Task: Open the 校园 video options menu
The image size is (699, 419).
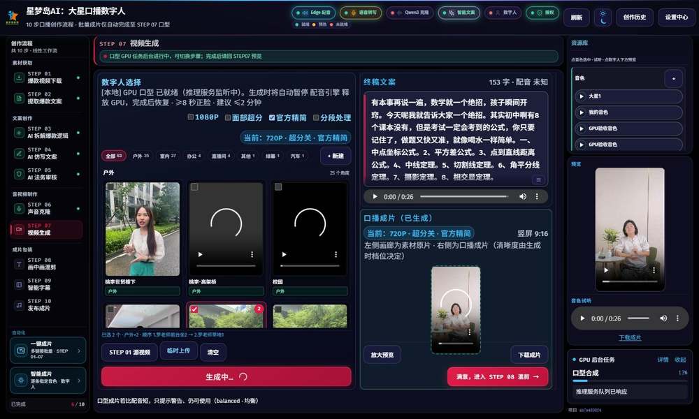Action: pos(336,254)
